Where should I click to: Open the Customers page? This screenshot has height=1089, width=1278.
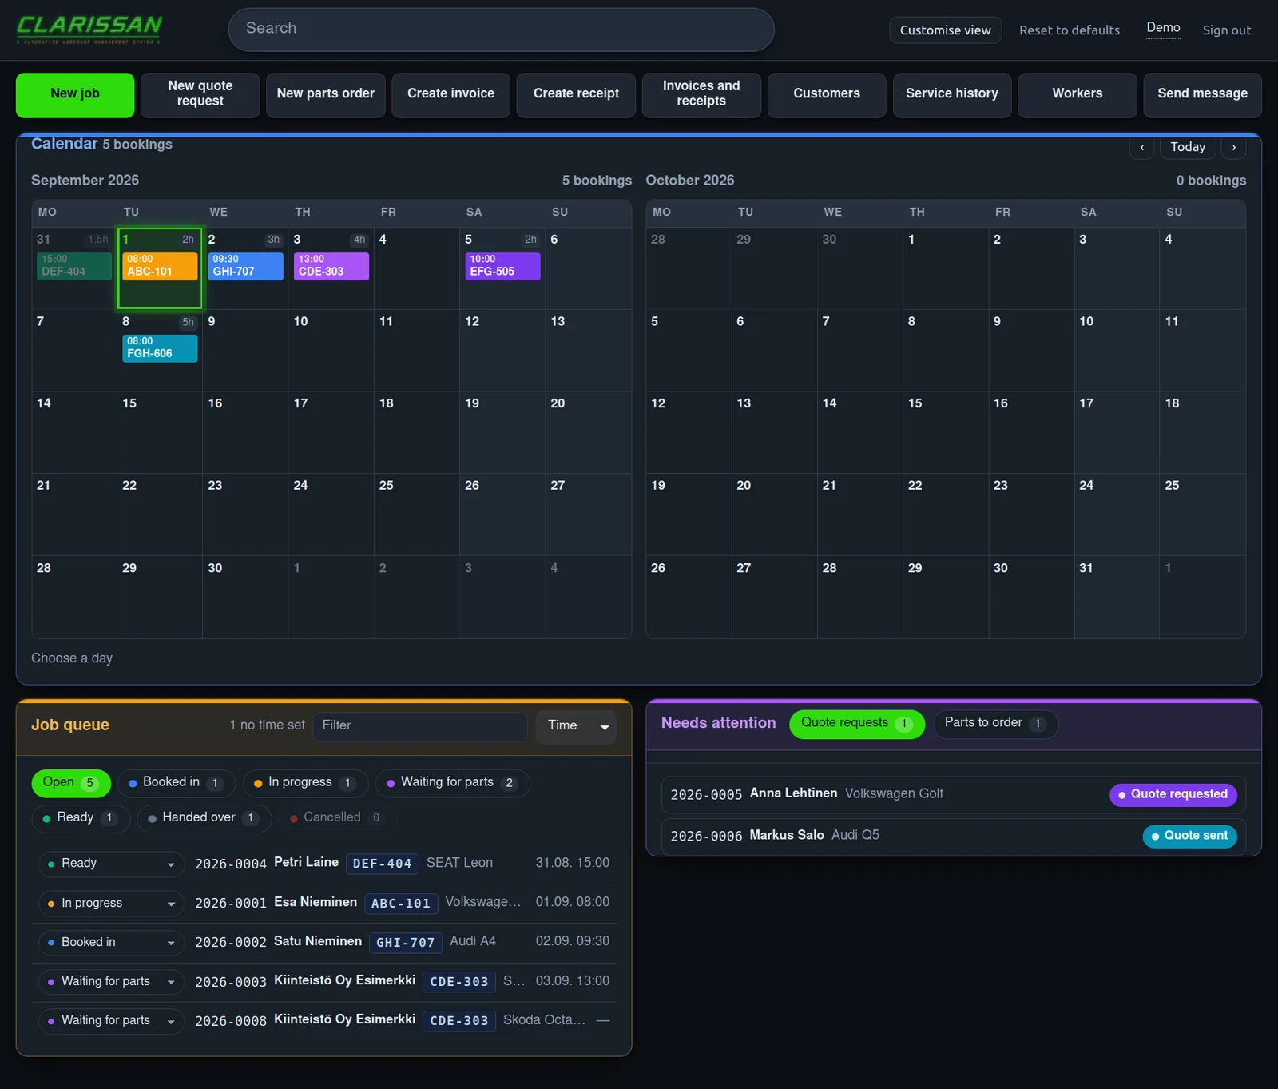coord(827,95)
